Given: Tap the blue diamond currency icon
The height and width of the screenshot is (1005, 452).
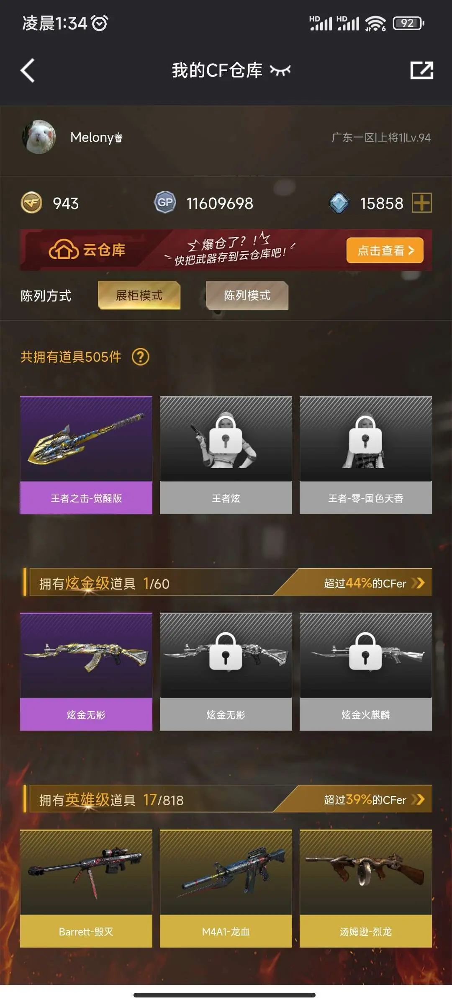Looking at the screenshot, I should coord(339,203).
